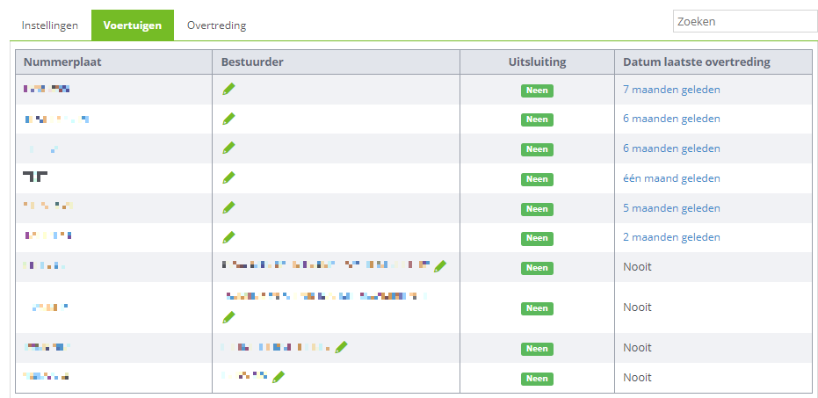Toggle Neen badge in the één maand geleden row
The width and height of the screenshot is (818, 398).
[537, 179]
